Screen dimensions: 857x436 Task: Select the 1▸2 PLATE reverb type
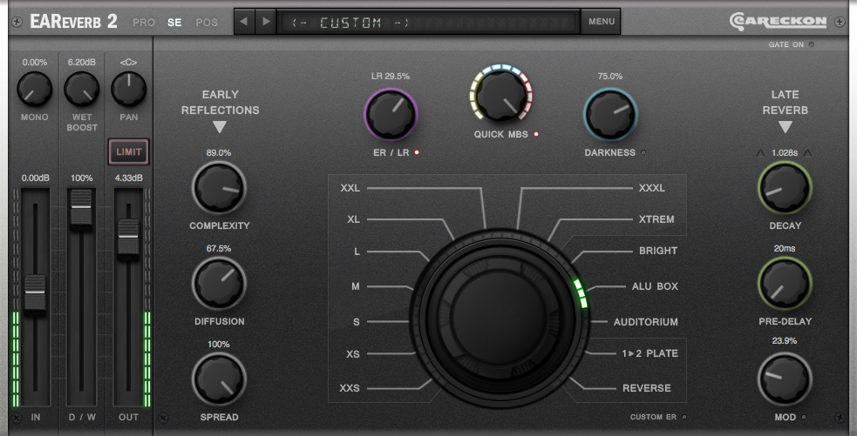coord(650,353)
